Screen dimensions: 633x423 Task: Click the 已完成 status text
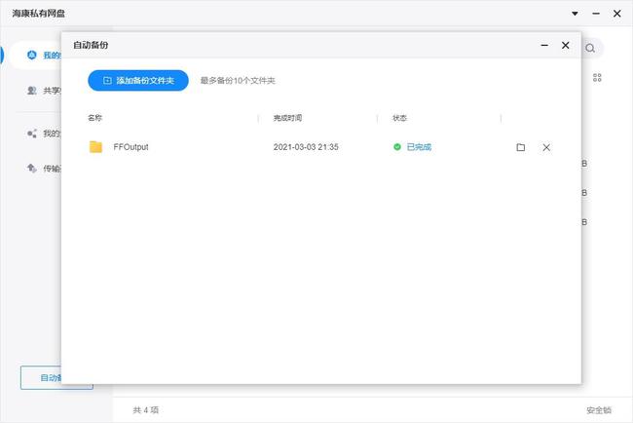pos(419,146)
